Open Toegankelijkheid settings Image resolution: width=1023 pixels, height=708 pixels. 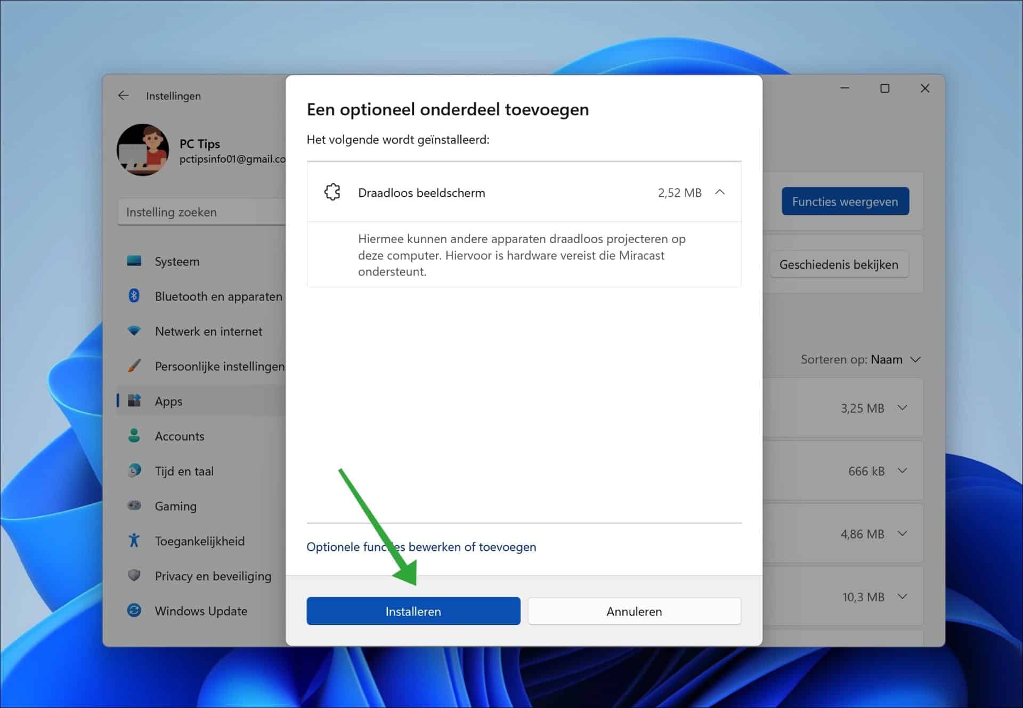(134, 541)
